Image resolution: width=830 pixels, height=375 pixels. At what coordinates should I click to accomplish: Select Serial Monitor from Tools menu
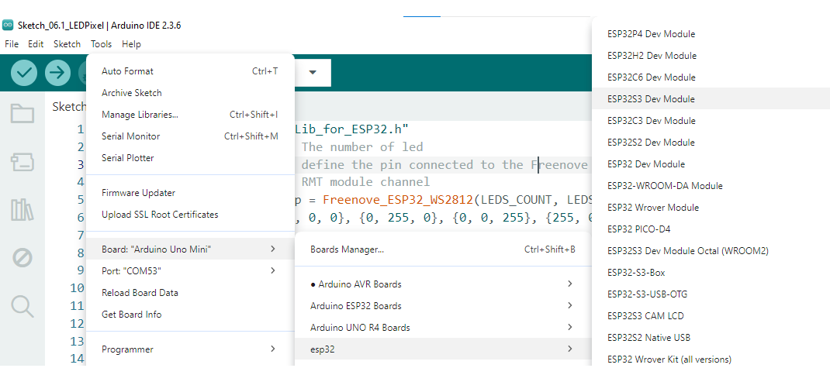(x=131, y=136)
